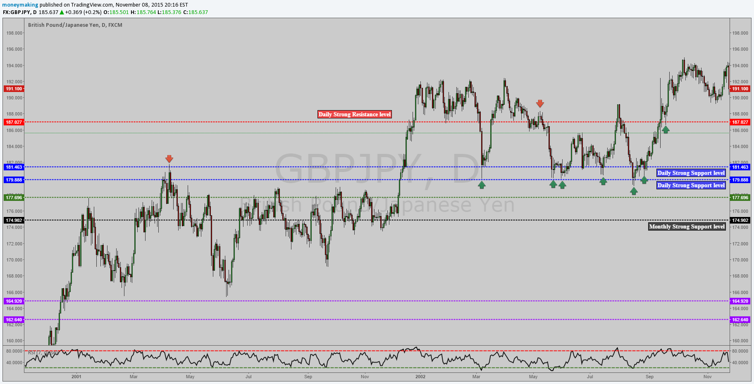
Task: Click the black 174.902 tag on left axis
Action: pyautogui.click(x=14, y=220)
